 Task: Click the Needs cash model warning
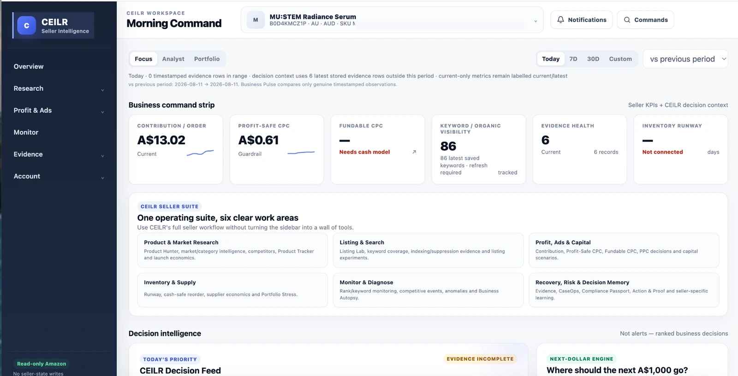(x=364, y=152)
